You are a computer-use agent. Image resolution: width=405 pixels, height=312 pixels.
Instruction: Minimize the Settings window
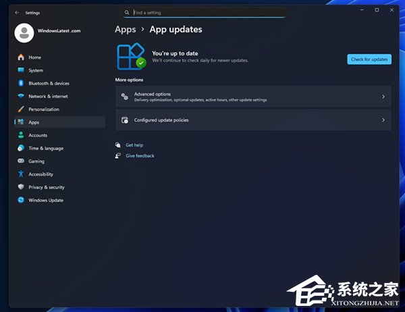coord(362,10)
